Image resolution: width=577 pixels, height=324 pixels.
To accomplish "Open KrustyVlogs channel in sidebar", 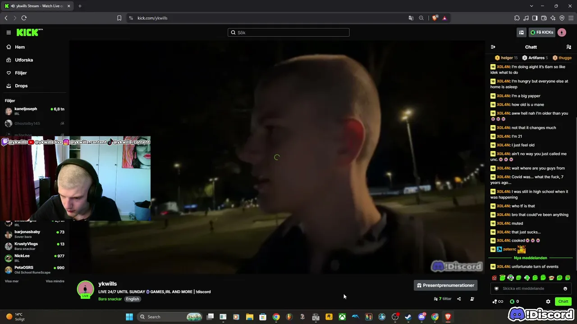I will 35,246.
